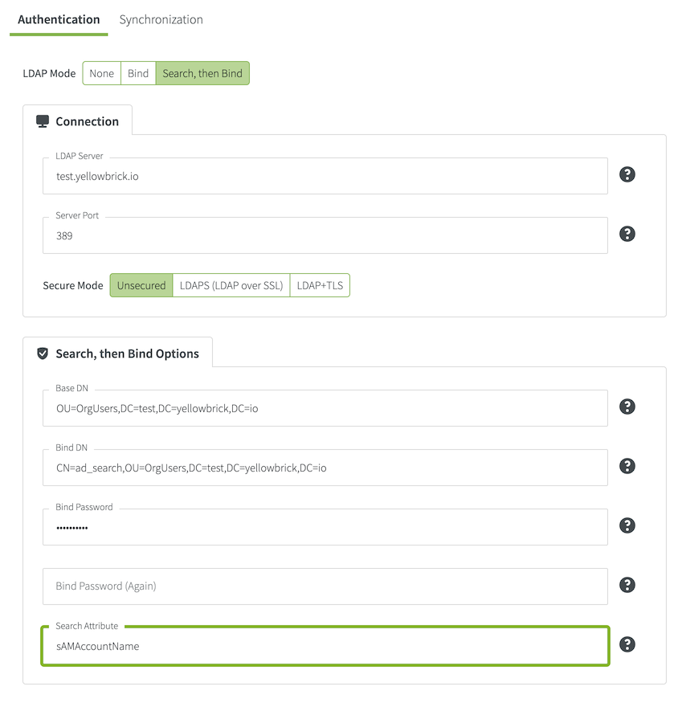The height and width of the screenshot is (707, 686).
Task: Click the Search Attribute text field
Action: (x=325, y=646)
